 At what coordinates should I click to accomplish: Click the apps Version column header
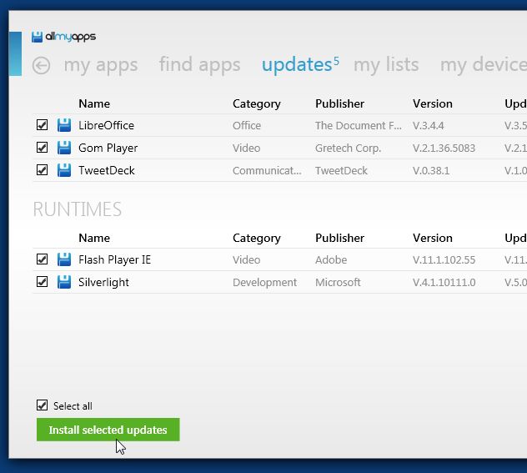[433, 104]
